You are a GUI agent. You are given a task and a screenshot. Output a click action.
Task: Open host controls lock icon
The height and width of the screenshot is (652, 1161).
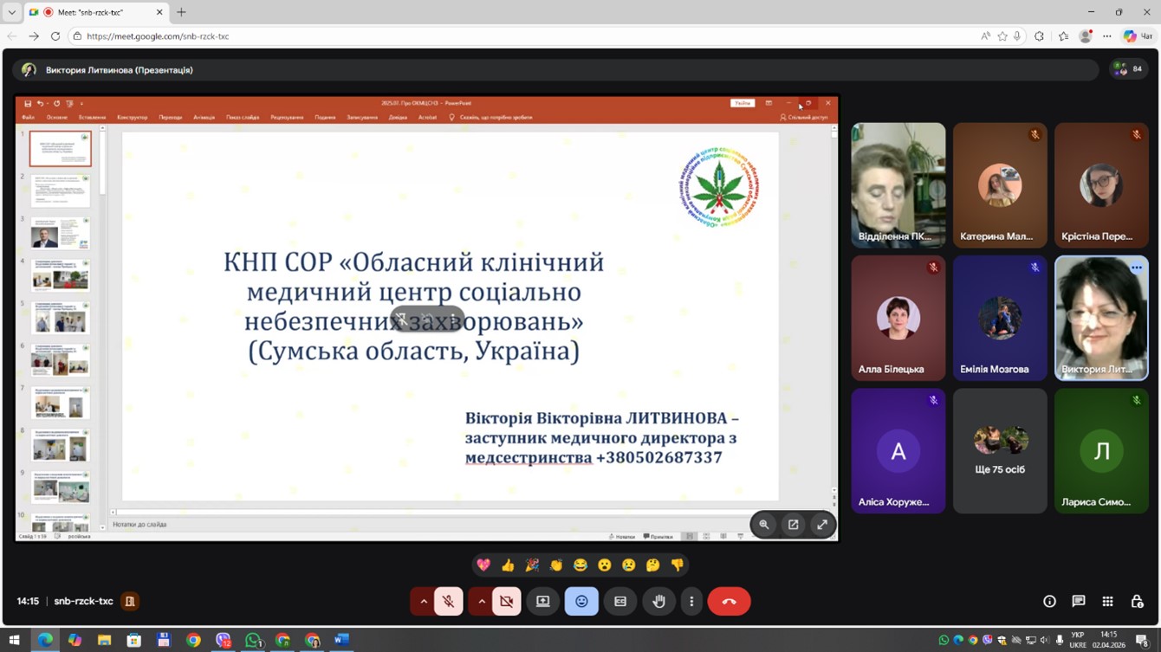[1137, 602]
